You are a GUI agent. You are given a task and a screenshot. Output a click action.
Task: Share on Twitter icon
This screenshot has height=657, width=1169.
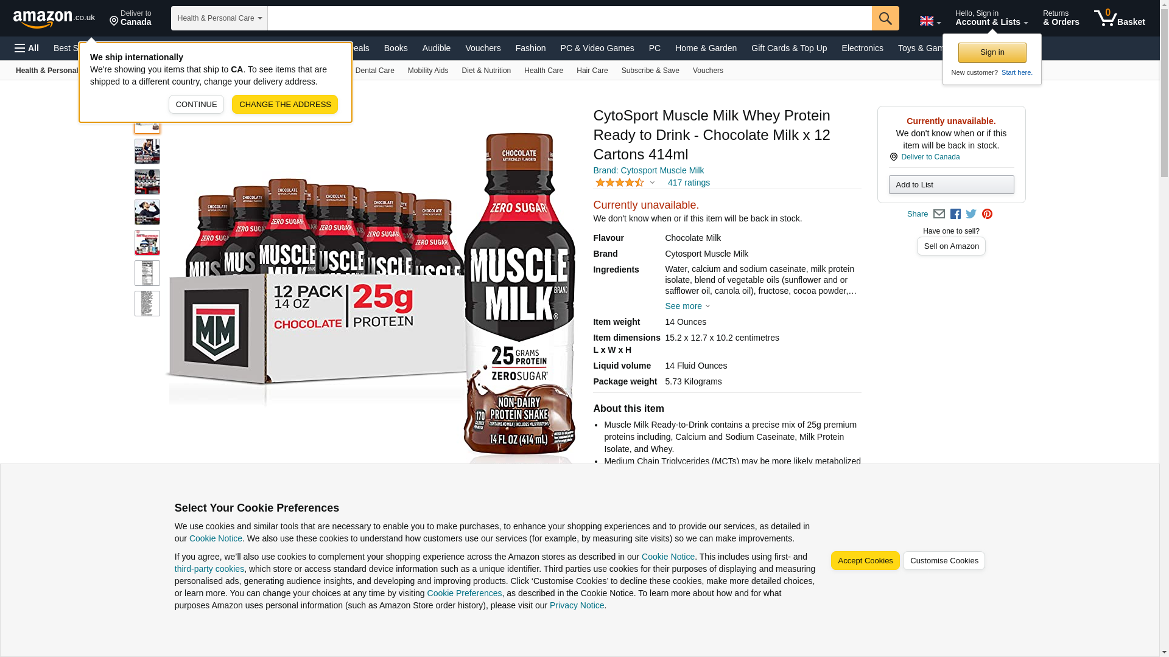click(971, 214)
